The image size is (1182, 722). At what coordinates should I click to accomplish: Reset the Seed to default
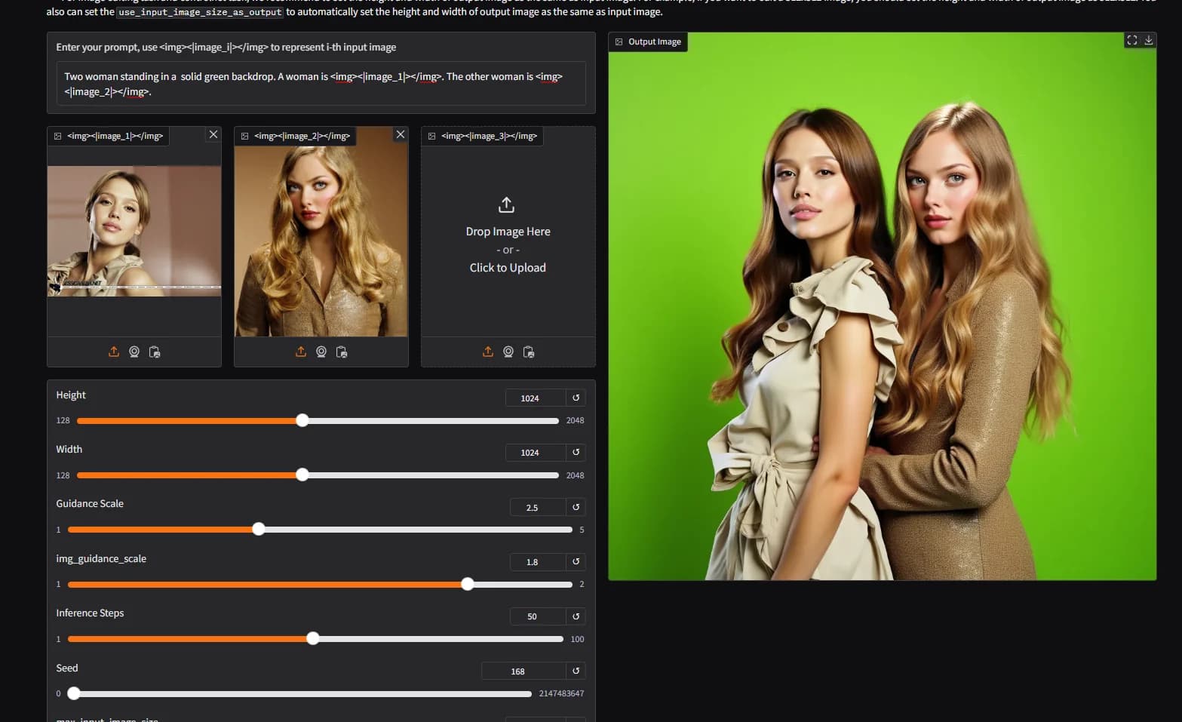coord(576,671)
